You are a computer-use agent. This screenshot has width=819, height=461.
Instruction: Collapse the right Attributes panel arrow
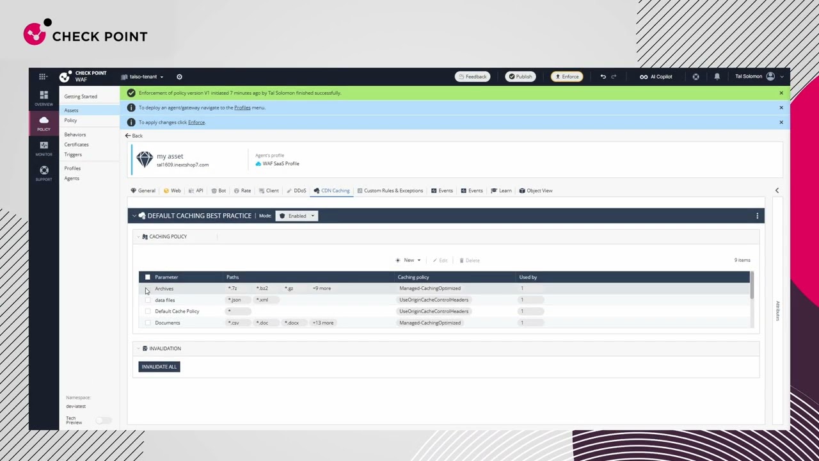(777, 190)
